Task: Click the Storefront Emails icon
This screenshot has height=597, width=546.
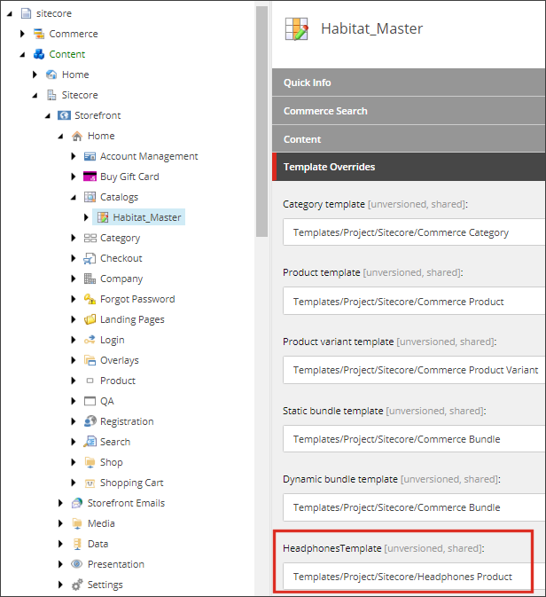Action: 77,503
